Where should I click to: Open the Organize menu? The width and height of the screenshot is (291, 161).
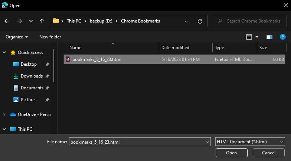tap(17, 37)
